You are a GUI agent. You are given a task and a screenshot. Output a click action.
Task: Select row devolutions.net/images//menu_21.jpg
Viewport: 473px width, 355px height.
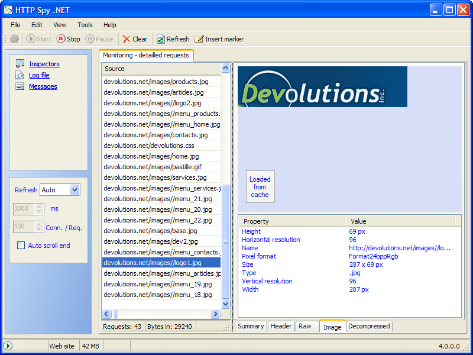tap(161, 199)
